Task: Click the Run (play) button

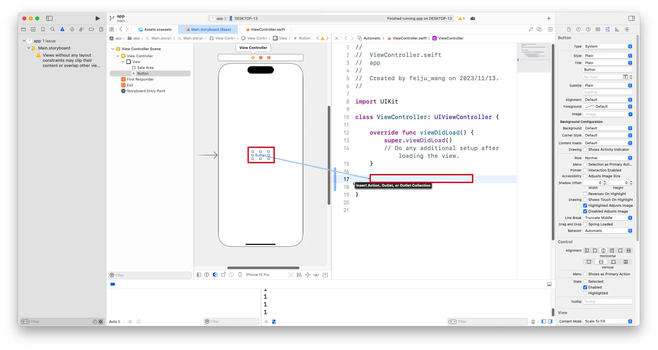Action: [97, 18]
